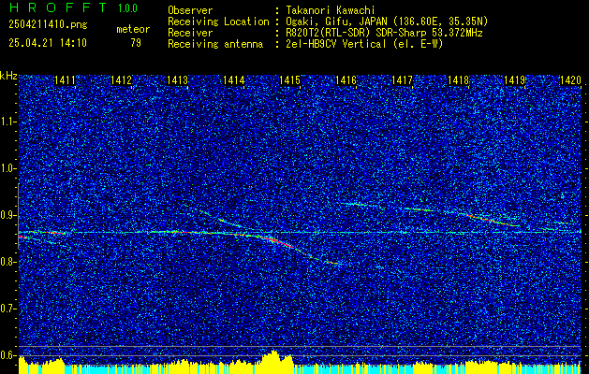This screenshot has width=589, height=374.
Task: Click the Observer field label
Action: 190,10
